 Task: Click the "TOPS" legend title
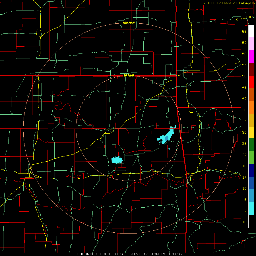[x=250, y=17]
